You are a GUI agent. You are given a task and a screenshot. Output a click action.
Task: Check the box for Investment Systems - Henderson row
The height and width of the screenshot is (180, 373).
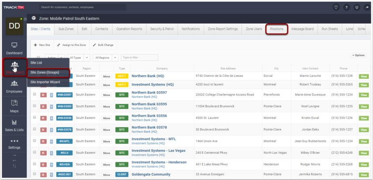[x=34, y=164]
